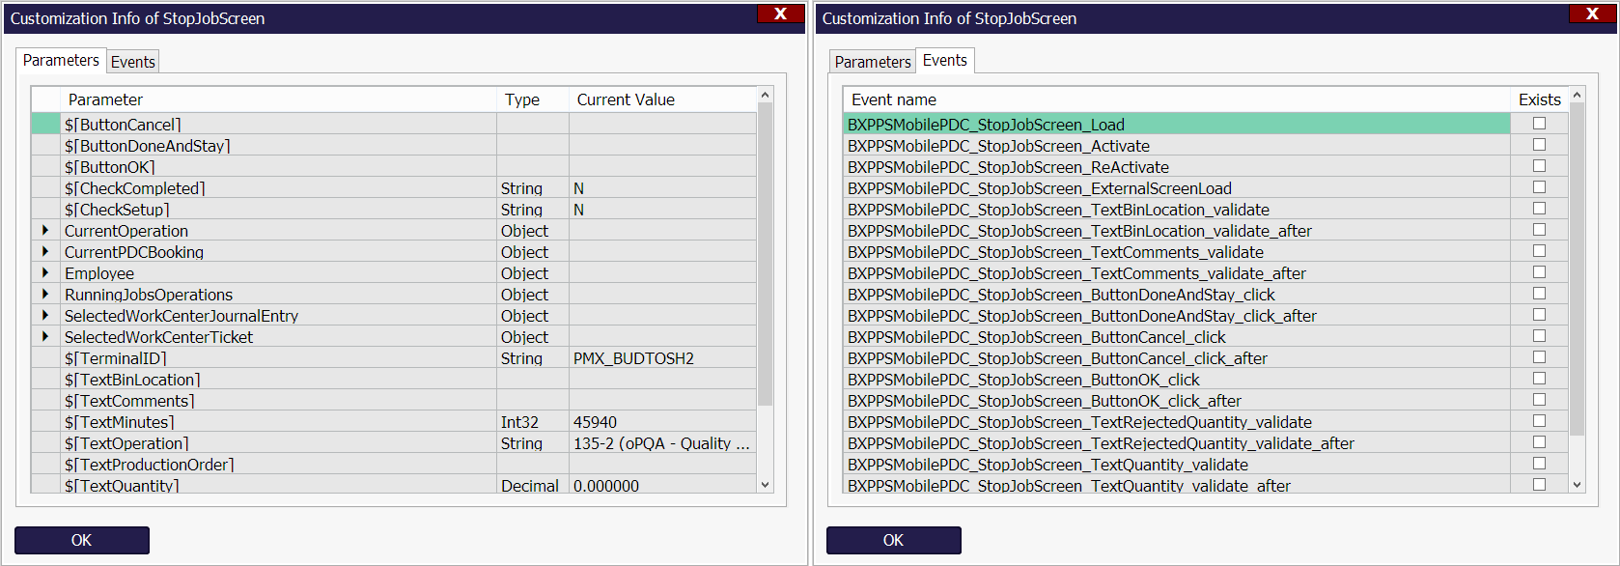Expand RunningJobsOperations object
The height and width of the screenshot is (566, 1620).
pos(45,295)
